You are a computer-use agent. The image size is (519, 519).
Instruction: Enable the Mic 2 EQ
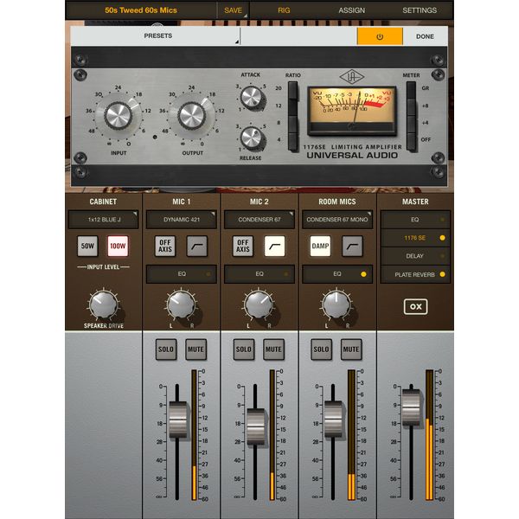[x=259, y=274]
